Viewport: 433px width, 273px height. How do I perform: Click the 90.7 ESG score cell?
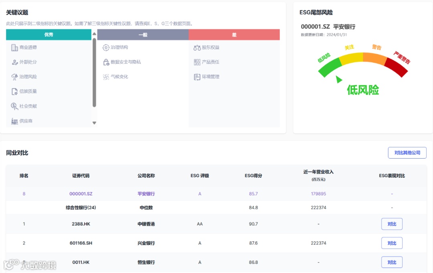coord(253,224)
